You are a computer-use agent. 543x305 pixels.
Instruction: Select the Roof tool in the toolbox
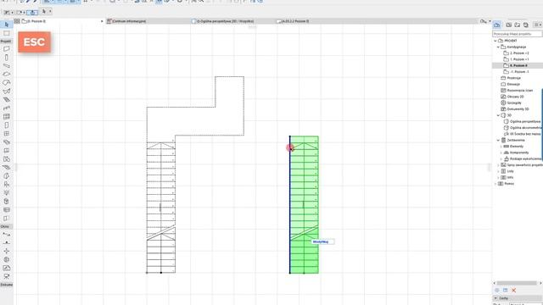tap(7, 83)
